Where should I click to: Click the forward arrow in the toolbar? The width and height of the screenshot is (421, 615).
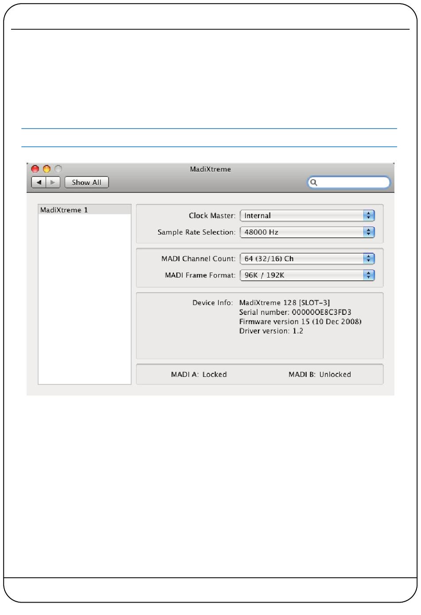point(53,182)
